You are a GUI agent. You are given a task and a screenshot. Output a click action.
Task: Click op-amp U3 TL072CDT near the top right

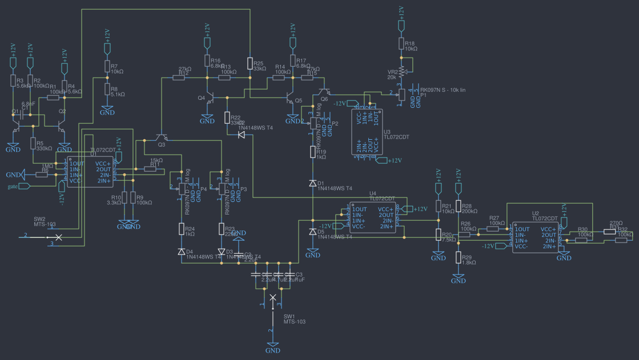point(368,132)
